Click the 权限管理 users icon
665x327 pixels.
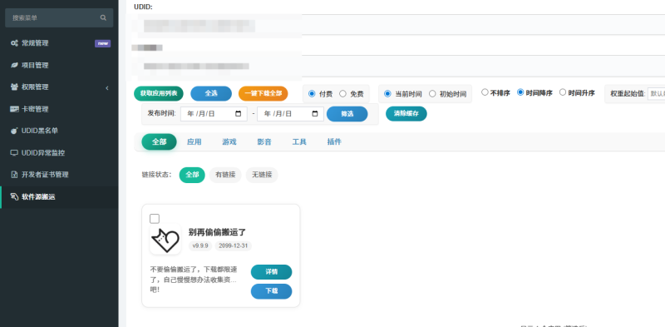click(14, 87)
